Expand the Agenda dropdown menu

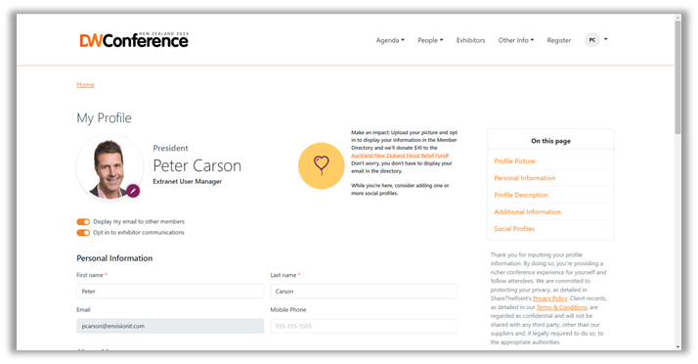390,40
